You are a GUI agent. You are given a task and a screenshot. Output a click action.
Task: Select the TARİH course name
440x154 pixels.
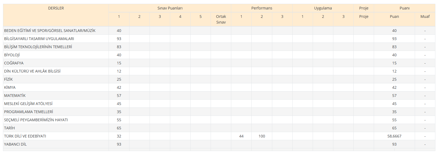(10, 128)
